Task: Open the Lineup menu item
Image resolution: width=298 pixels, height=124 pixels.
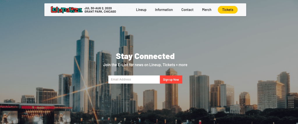Action: [141, 10]
